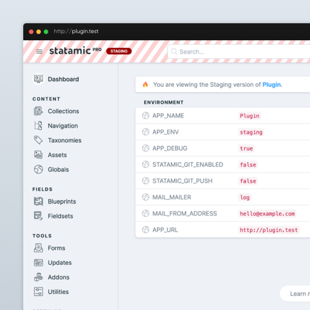This screenshot has width=310, height=310.
Task: Open Utilities under Tools
Action: click(59, 292)
